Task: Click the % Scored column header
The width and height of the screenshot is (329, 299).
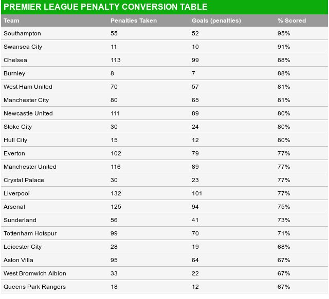Action: pyautogui.click(x=291, y=21)
